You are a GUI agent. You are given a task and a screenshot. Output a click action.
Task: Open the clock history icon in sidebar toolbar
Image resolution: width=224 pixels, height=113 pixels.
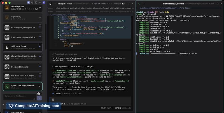(x=32, y=3)
